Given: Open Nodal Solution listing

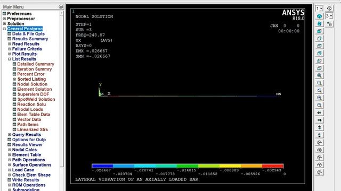Looking at the screenshot, I should click(32, 84).
